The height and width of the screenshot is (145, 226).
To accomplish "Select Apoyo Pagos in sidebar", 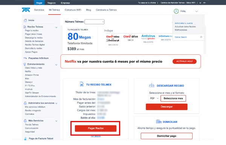I will (31, 52).
